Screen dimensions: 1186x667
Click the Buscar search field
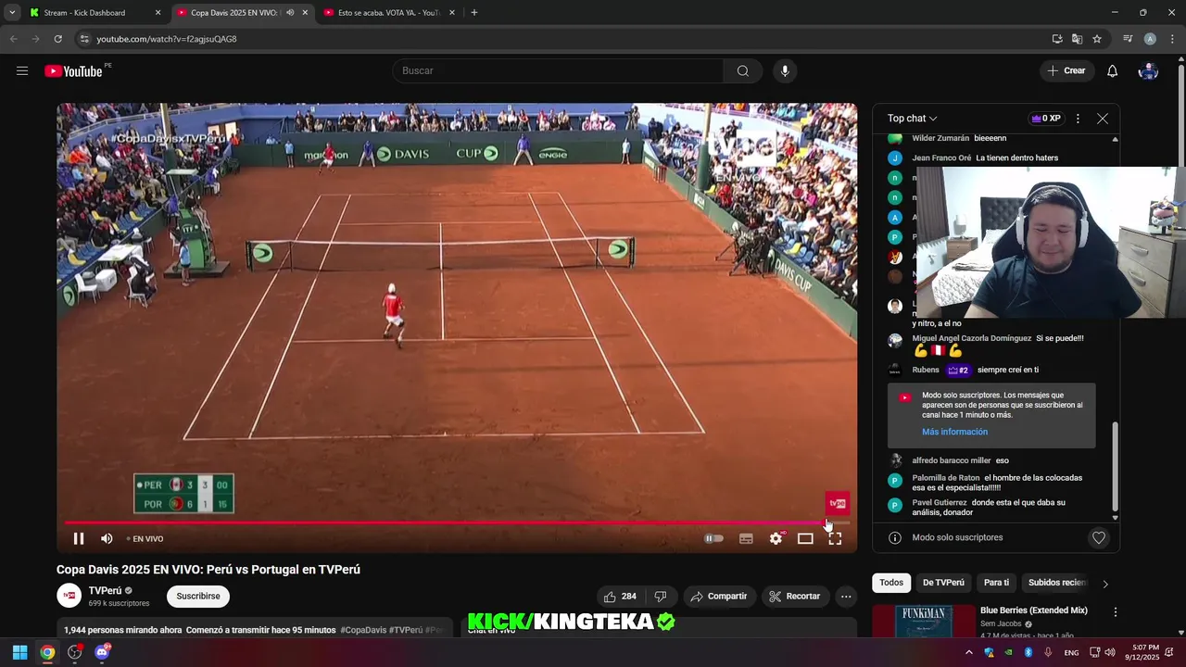tap(558, 70)
